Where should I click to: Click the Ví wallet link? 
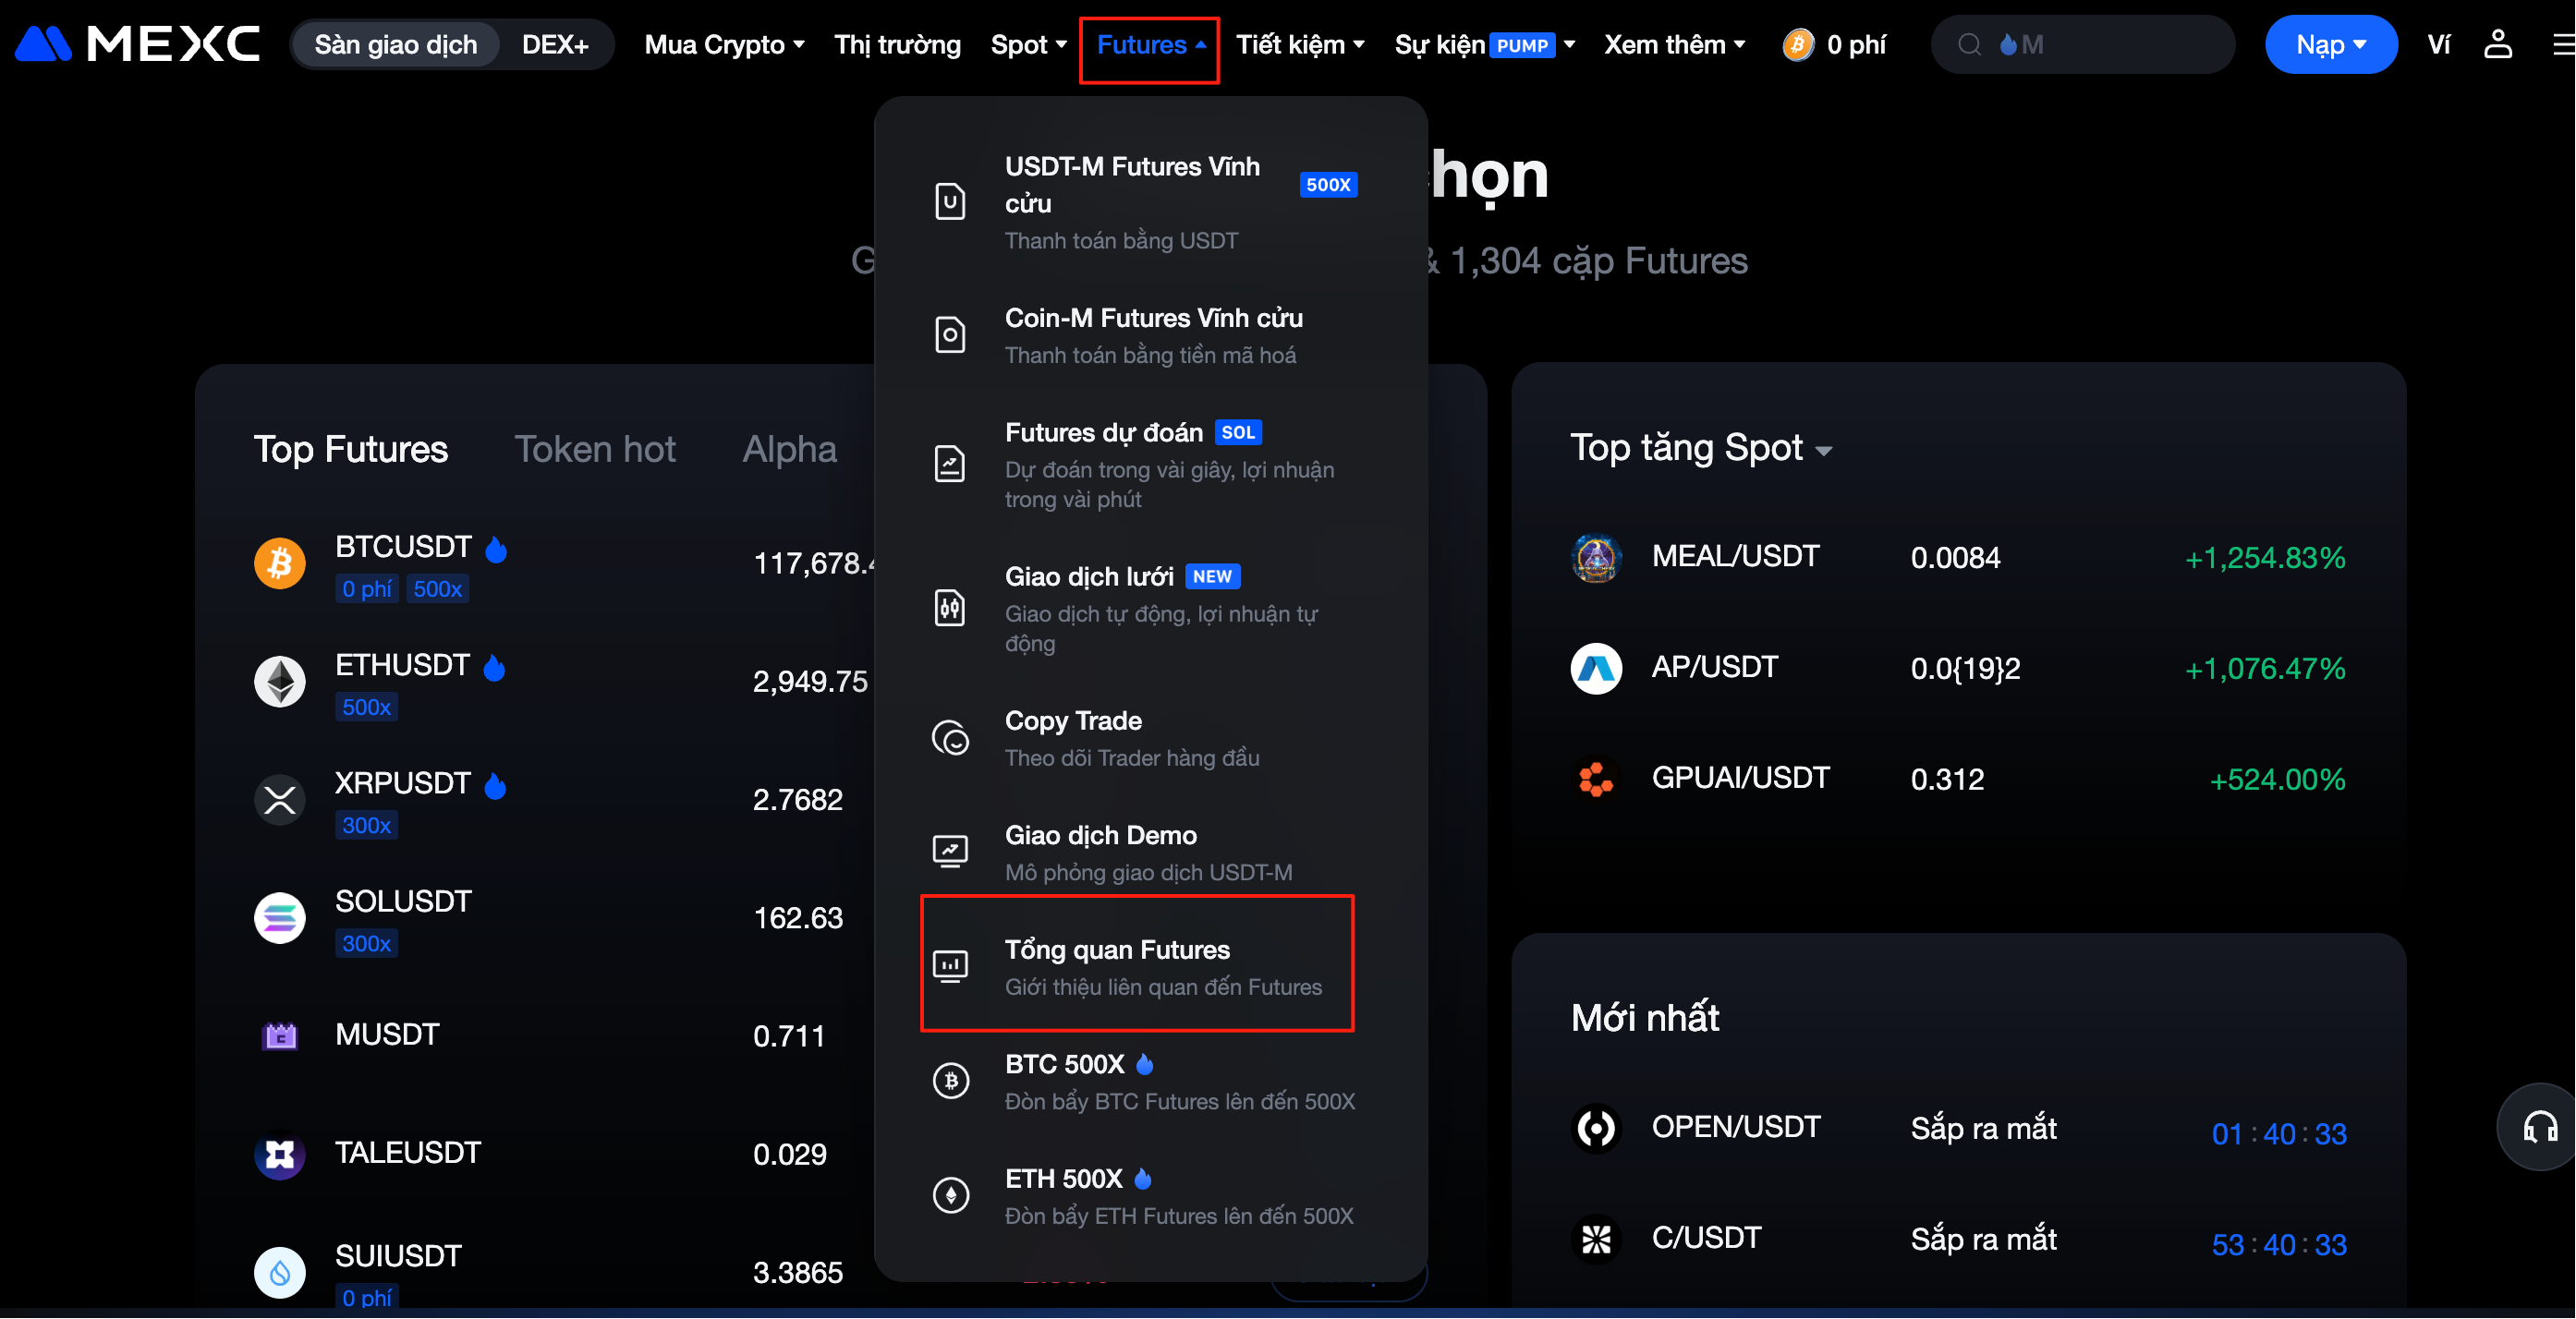coord(2438,45)
